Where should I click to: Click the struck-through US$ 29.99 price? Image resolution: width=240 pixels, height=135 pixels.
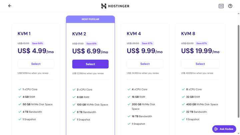133,43
